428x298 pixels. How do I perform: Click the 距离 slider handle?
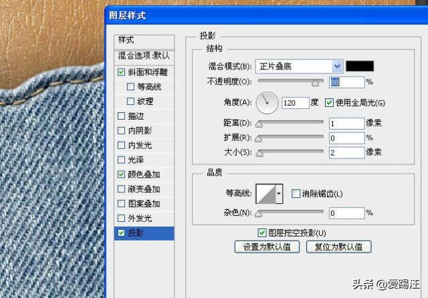point(259,124)
